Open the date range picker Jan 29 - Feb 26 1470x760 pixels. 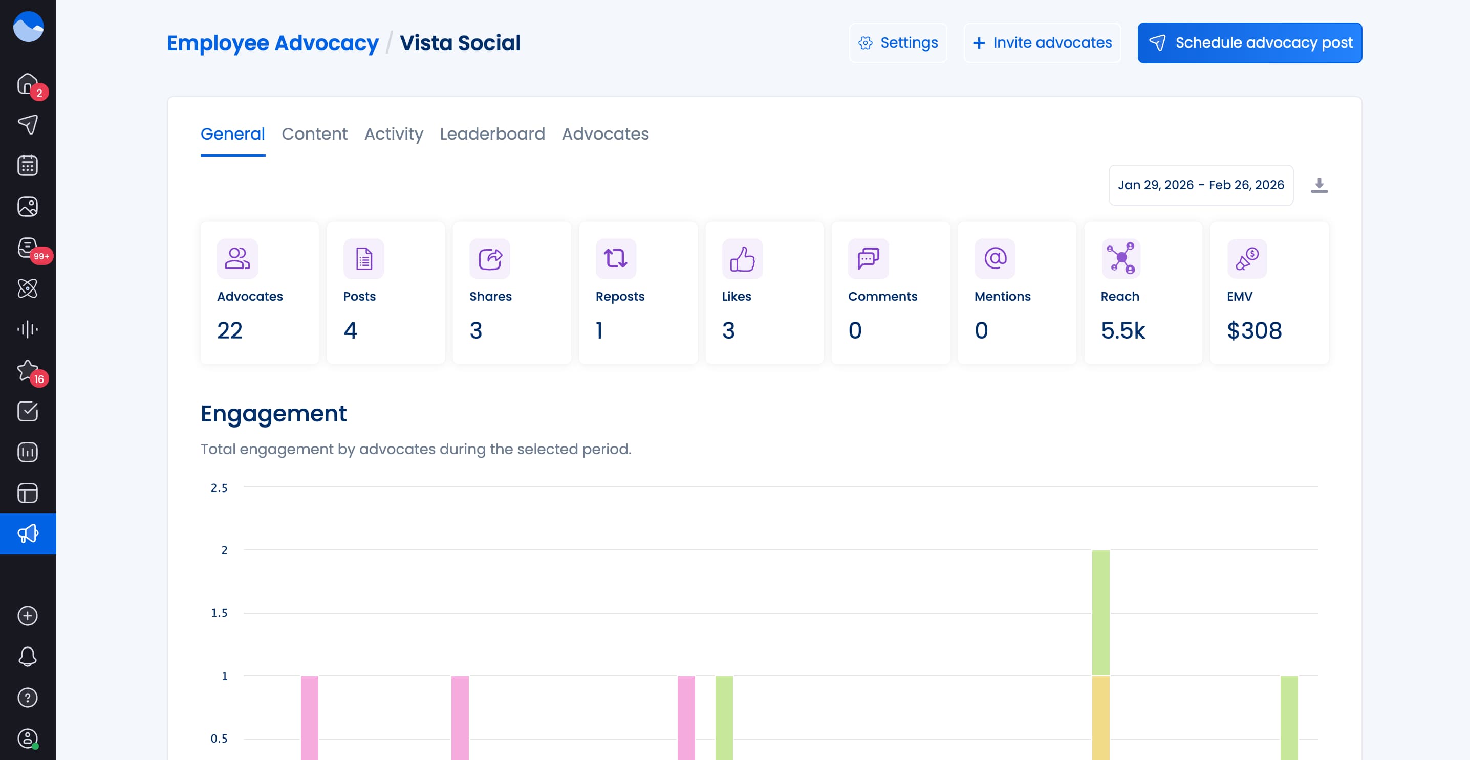point(1201,185)
